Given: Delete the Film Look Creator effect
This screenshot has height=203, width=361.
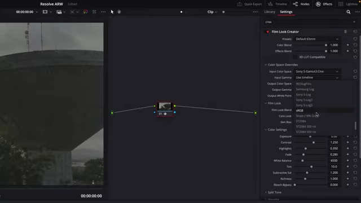Looking at the screenshot, I should click(x=345, y=32).
